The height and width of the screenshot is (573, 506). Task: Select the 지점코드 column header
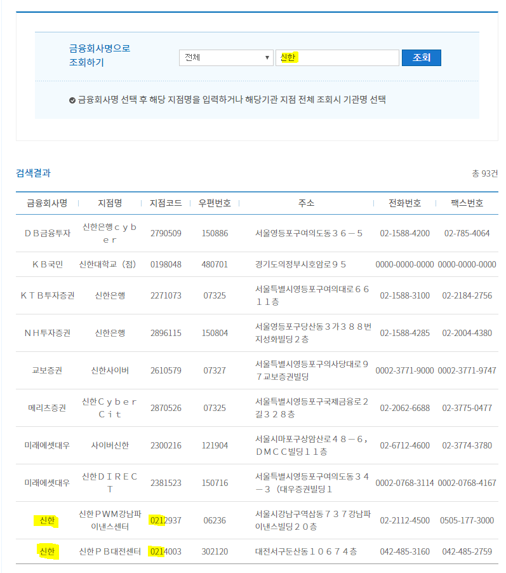click(166, 203)
